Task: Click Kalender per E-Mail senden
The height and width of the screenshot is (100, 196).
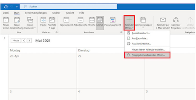Action: point(163,23)
